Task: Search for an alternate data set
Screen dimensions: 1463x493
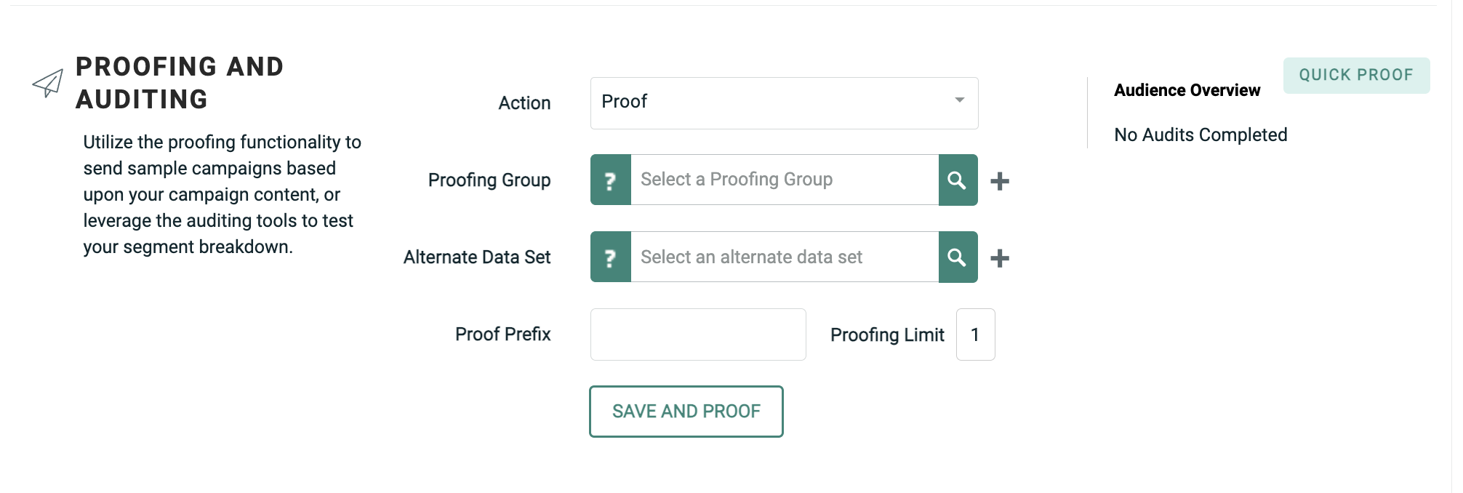Action: pos(958,257)
